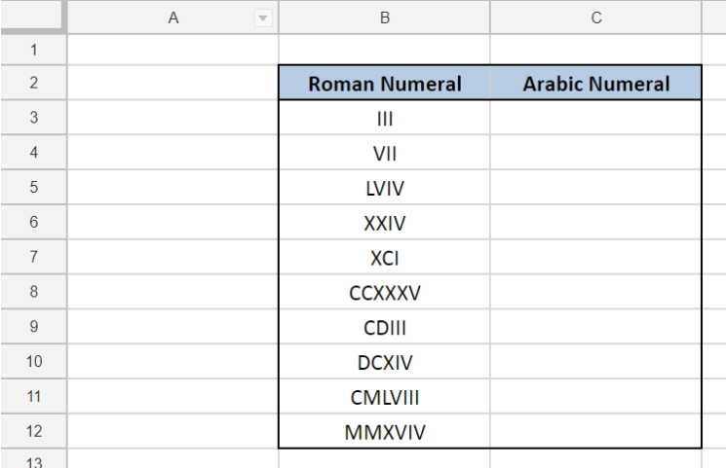This screenshot has width=726, height=468.
Task: Open column A dropdown arrow
Action: tap(263, 18)
